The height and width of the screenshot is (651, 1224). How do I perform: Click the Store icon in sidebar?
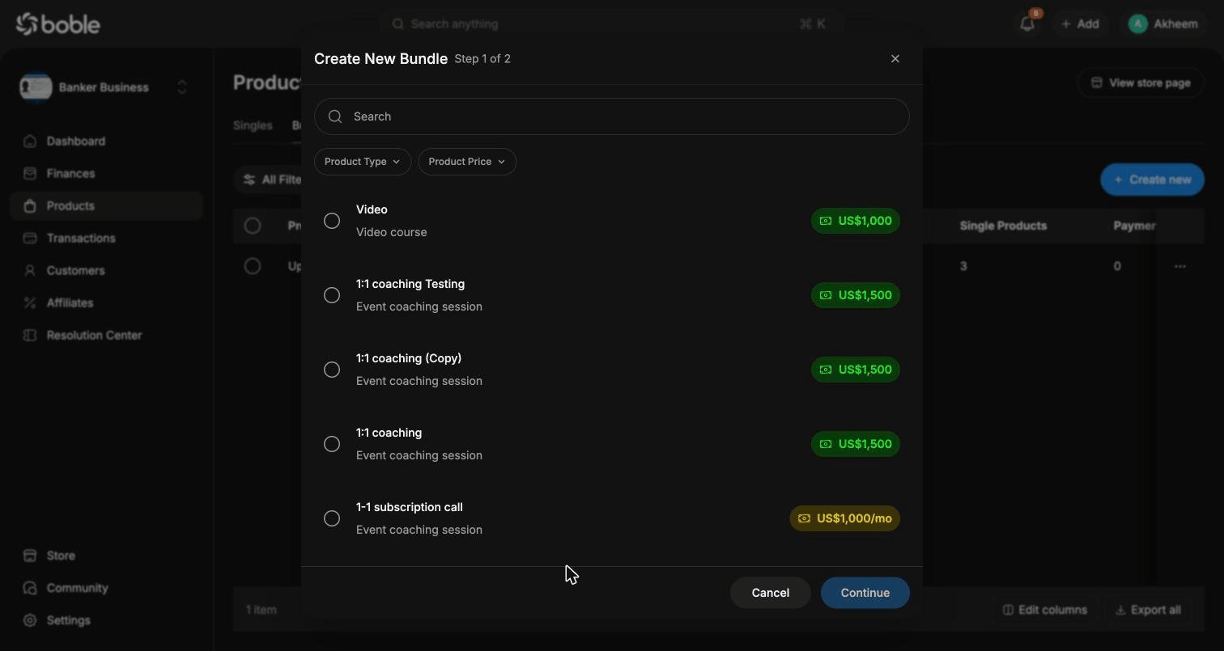(x=30, y=556)
